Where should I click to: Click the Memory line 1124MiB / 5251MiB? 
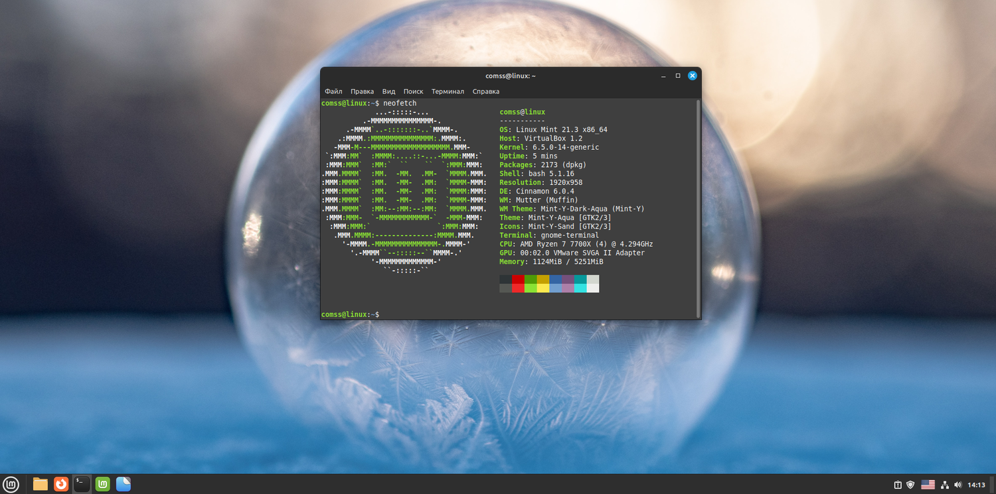[551, 262]
